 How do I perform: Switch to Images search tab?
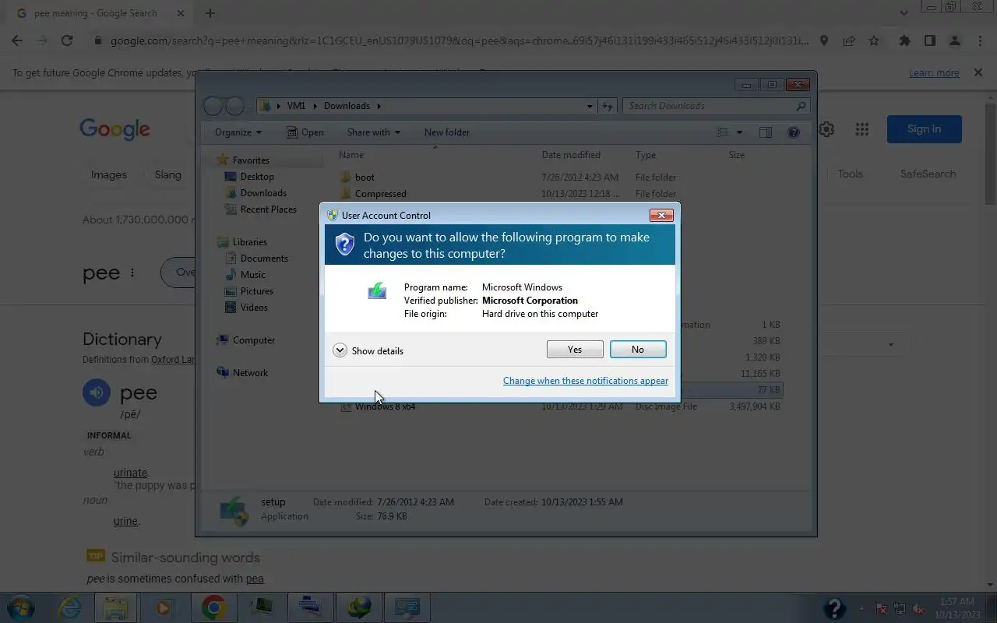(108, 174)
